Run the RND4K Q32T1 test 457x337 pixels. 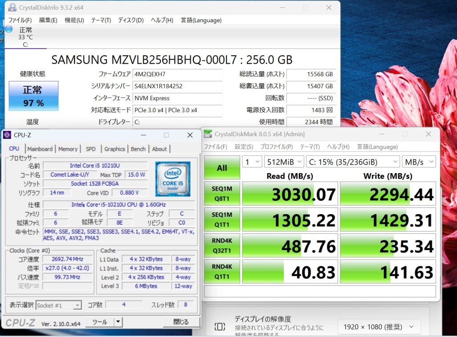[222, 246]
